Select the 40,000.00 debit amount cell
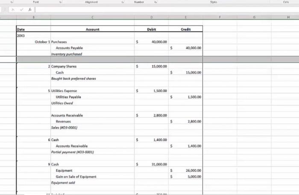 point(151,42)
